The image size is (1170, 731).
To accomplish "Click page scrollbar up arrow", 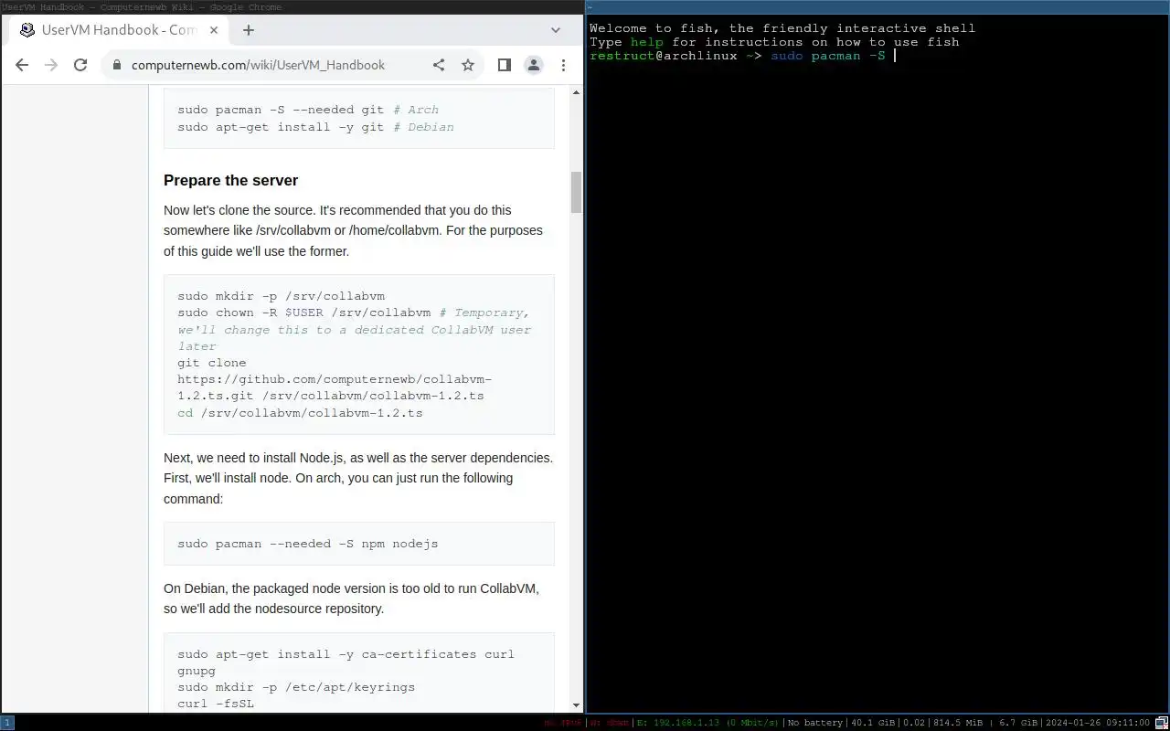I will click(x=577, y=92).
